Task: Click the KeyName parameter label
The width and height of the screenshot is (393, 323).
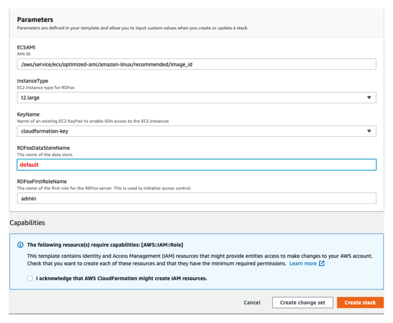Action: [28, 114]
